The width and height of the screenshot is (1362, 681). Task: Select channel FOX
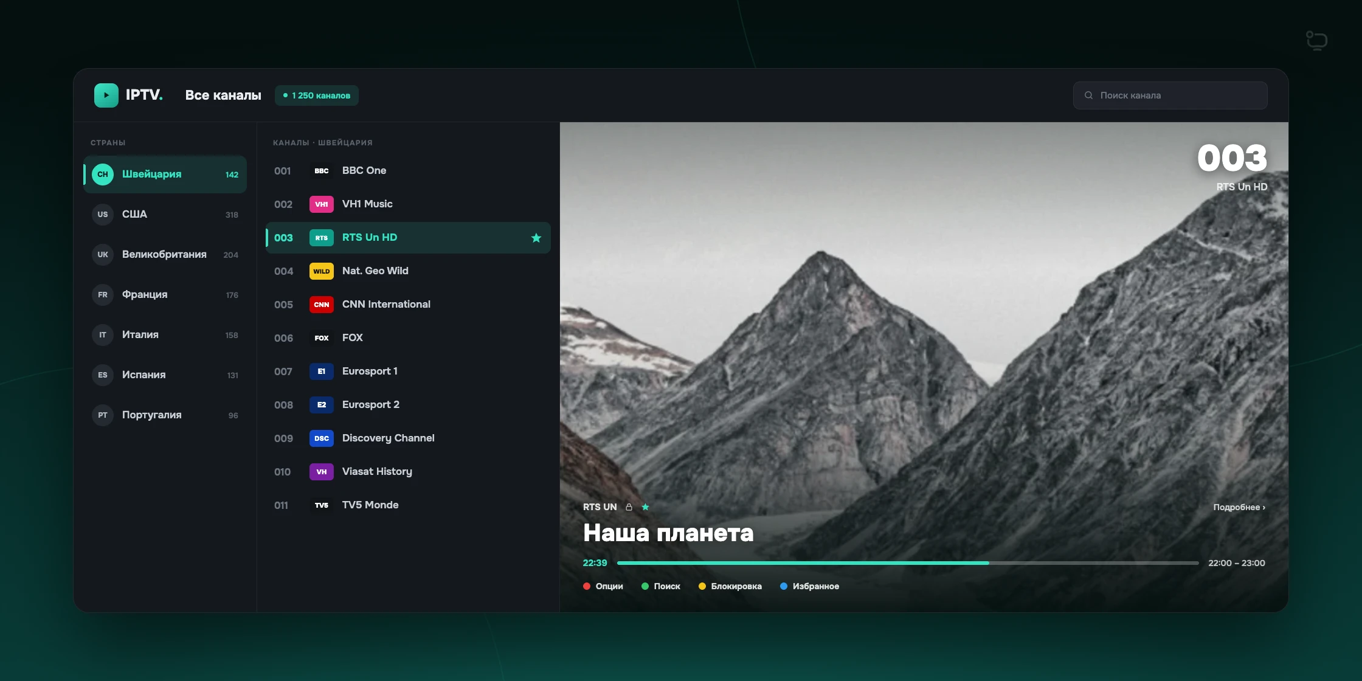point(408,338)
